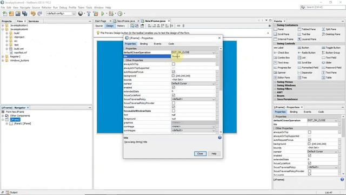Select manifest.mf file in Files tree
Image resolution: width=346 pixels, height=195 pixels.
[21, 53]
